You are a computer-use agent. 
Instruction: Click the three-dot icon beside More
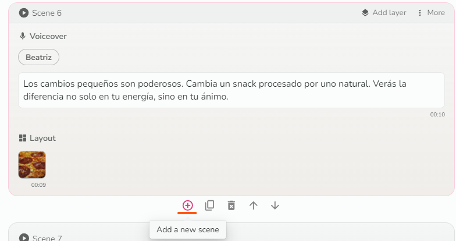click(420, 13)
